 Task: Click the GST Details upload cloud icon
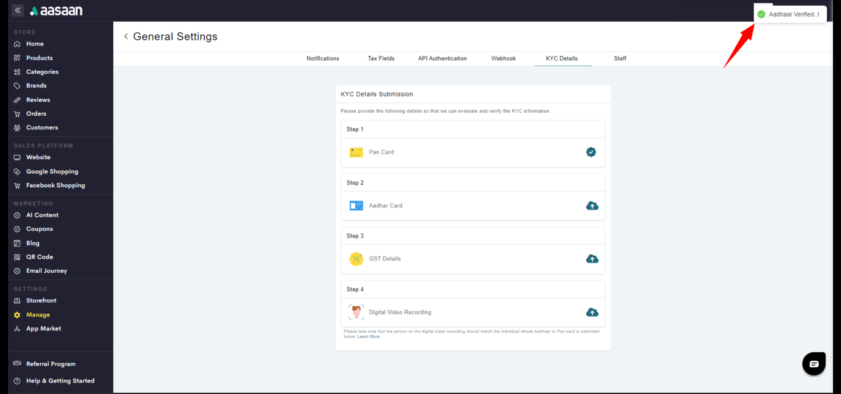tap(592, 259)
